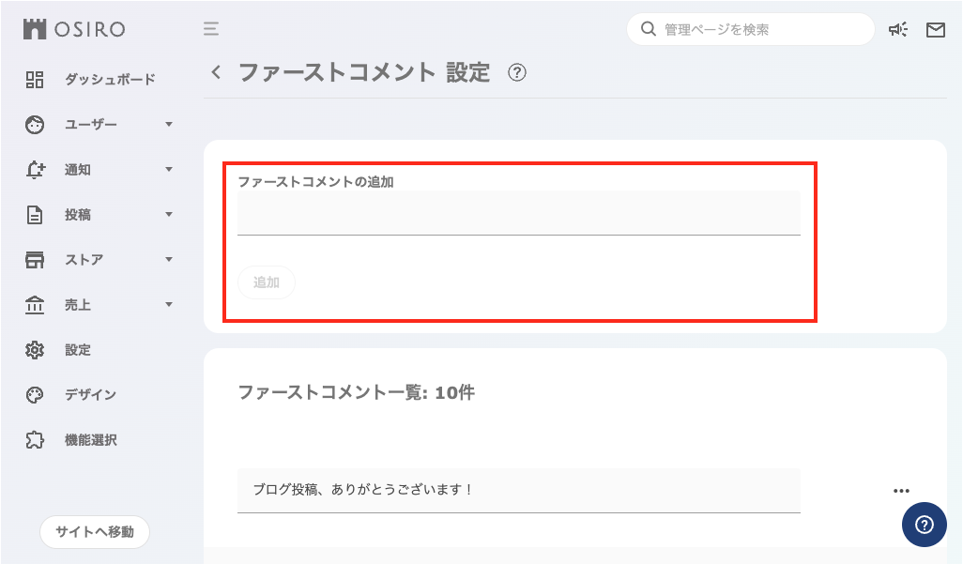Open three-dots menu for ブログ投稿 comment
Viewport: 963px width, 564px height.
tap(901, 490)
